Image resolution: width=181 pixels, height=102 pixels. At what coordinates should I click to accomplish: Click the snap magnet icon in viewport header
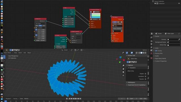click(x=75, y=50)
